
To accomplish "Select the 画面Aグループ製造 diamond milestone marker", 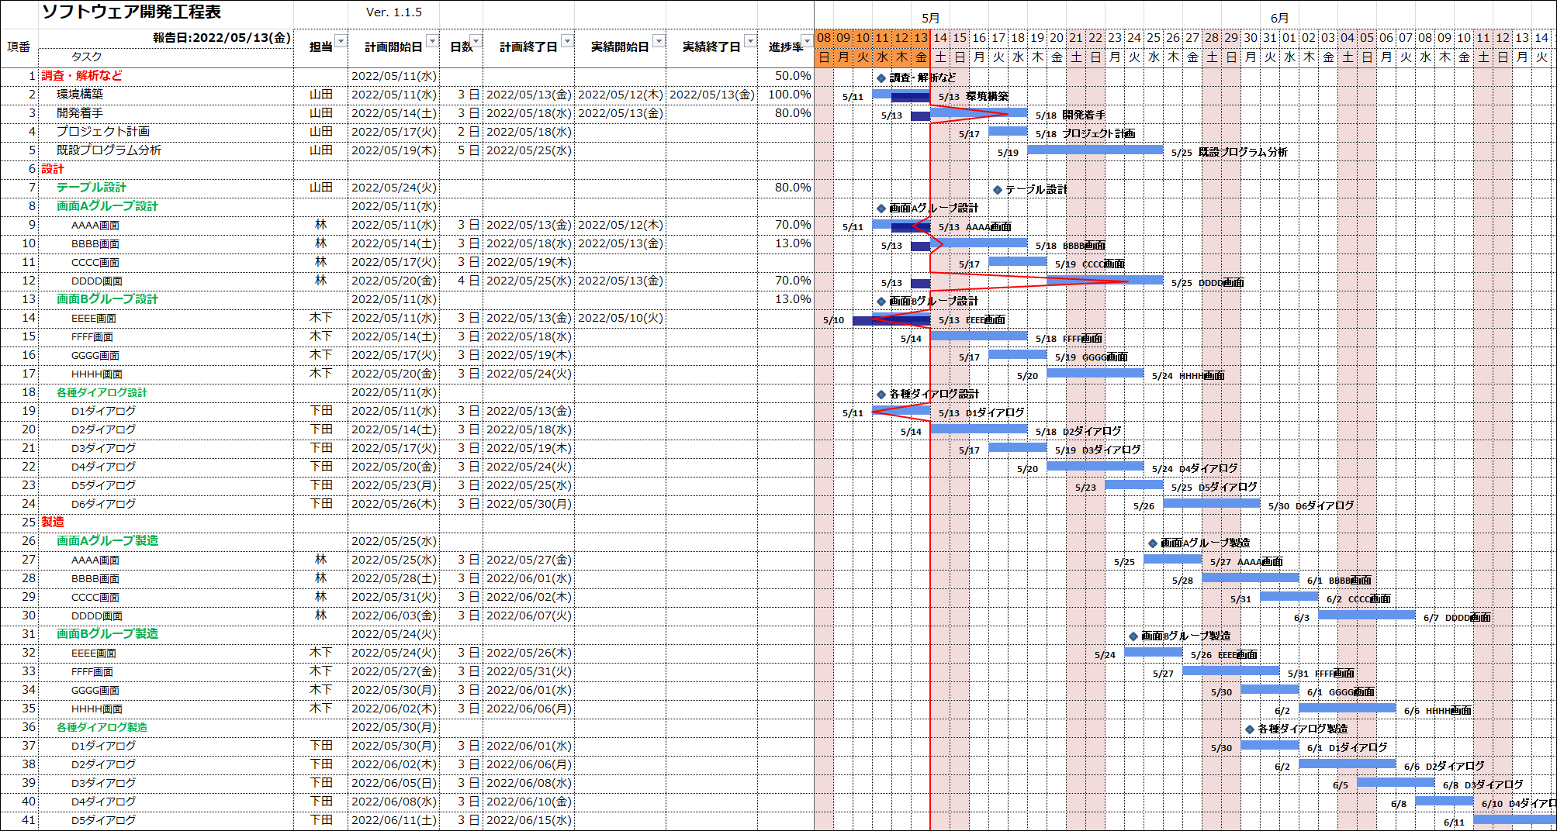I will tap(1153, 543).
